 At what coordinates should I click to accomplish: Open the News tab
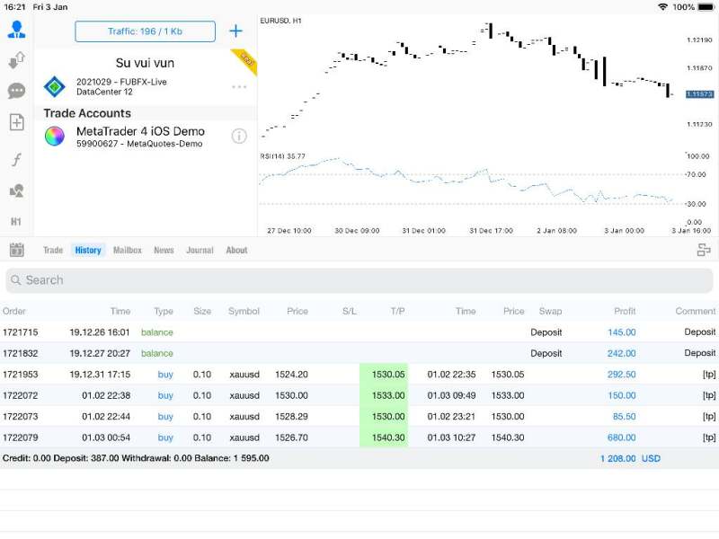pyautogui.click(x=164, y=251)
